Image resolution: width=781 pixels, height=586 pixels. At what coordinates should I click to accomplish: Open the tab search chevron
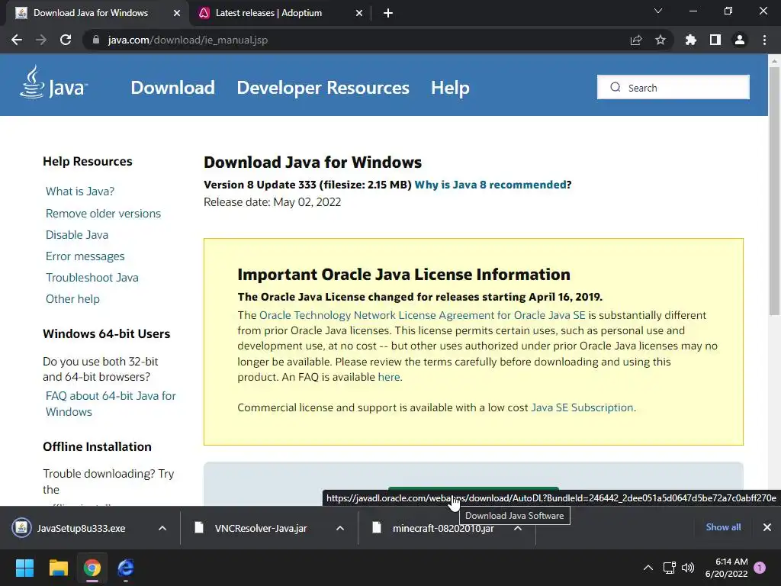(658, 11)
